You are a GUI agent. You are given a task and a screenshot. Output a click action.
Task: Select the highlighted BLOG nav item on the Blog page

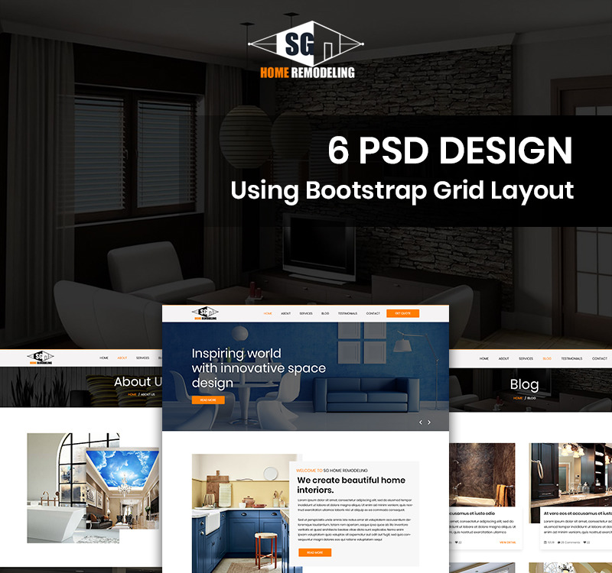pyautogui.click(x=547, y=358)
